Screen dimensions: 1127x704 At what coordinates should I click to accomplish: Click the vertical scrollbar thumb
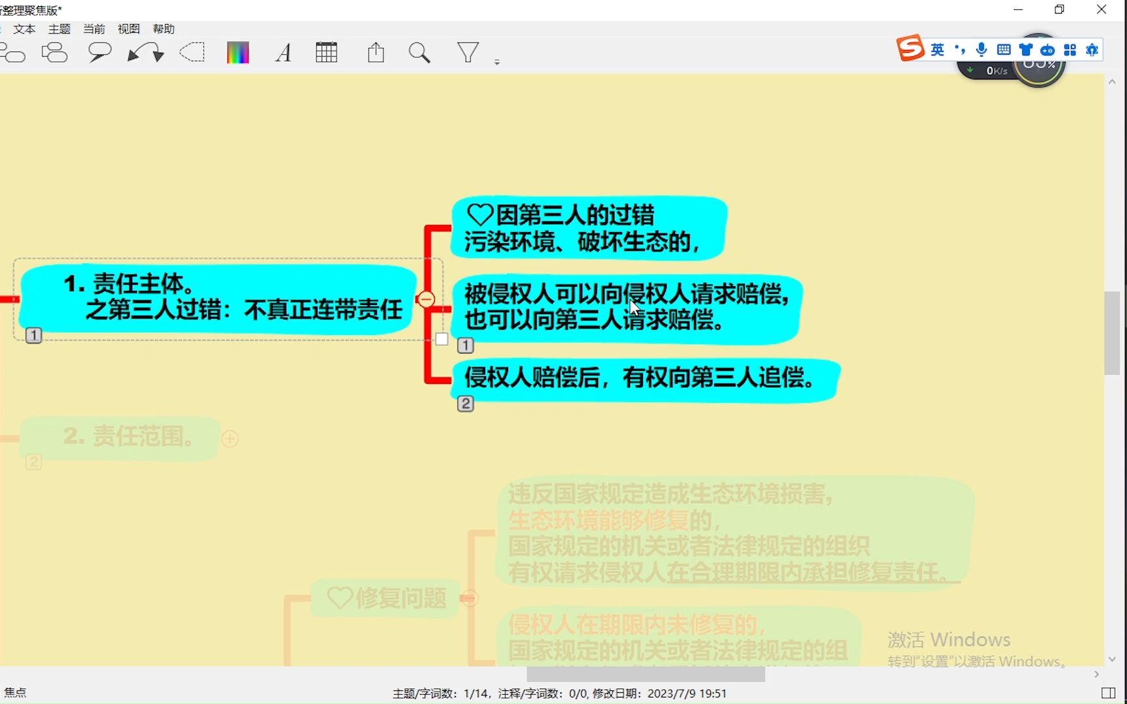1112,333
